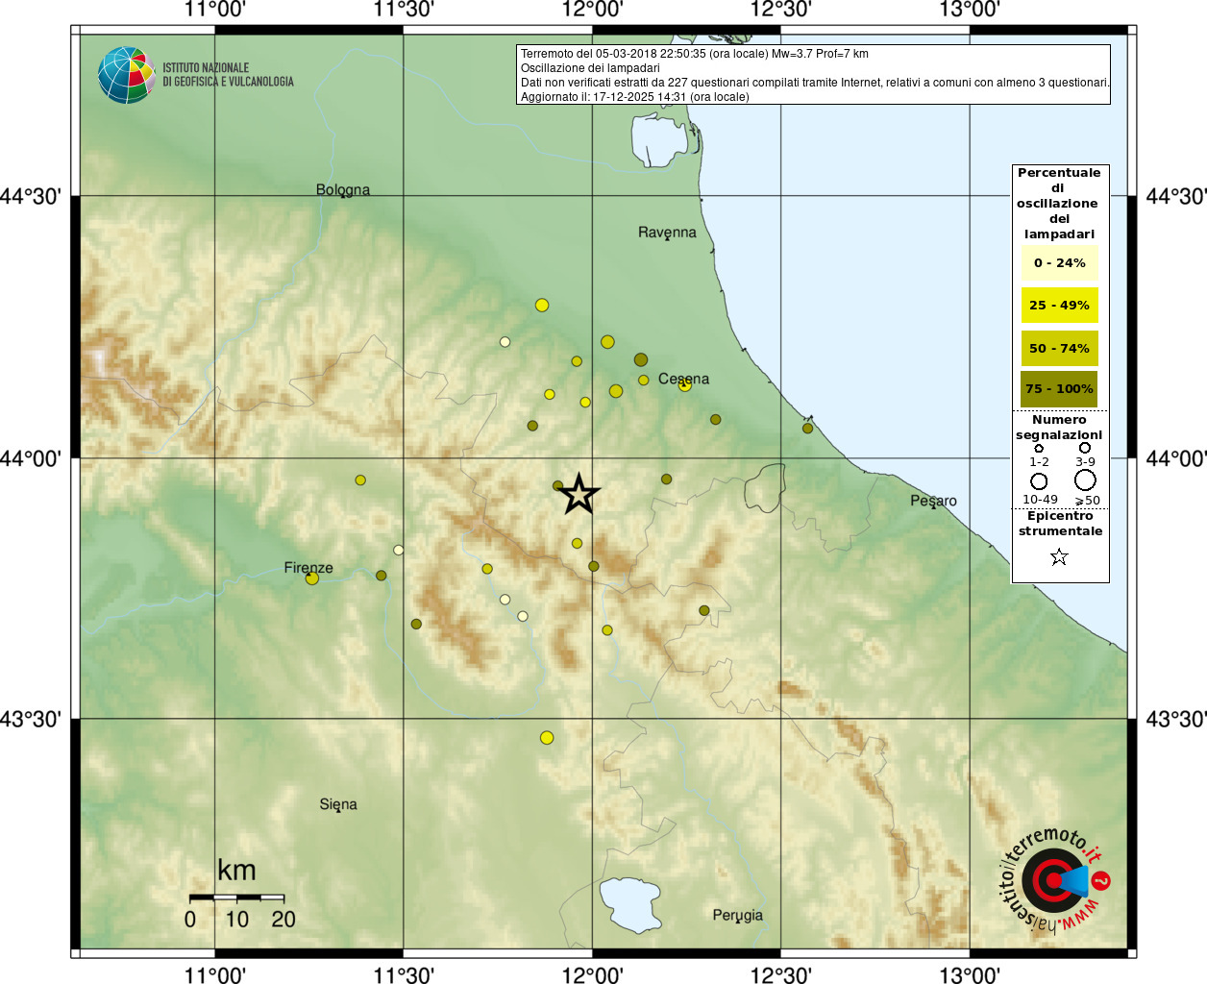Click the 10-49 reports circle in legend
This screenshot has width=1207, height=984.
pyautogui.click(x=1039, y=480)
